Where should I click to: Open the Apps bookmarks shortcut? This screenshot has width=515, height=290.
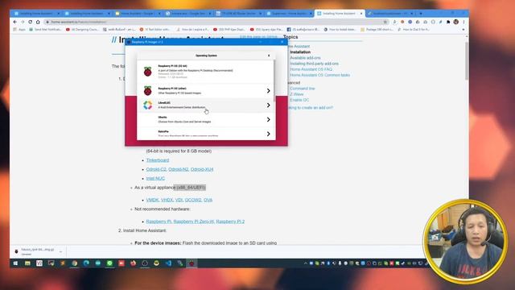[19, 30]
